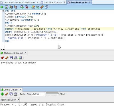Rollback changes with the red database icon
This screenshot has height=110, width=114.
pos(27,7)
